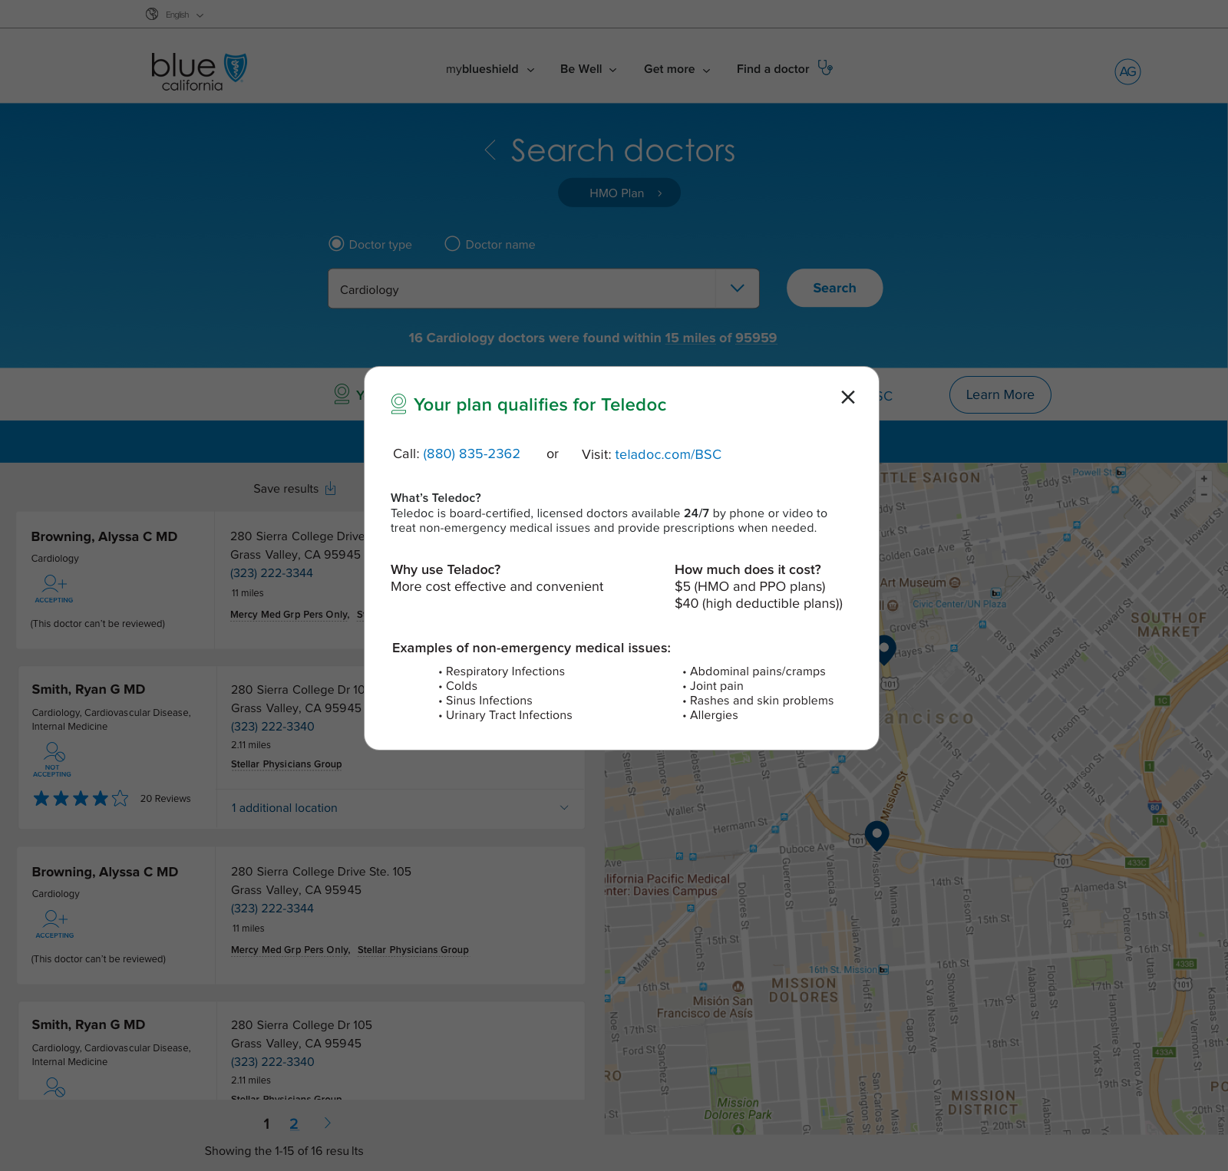Viewport: 1228px width, 1171px height.
Task: Call (323) 222-3340 on first Smith card
Action: (x=272, y=727)
